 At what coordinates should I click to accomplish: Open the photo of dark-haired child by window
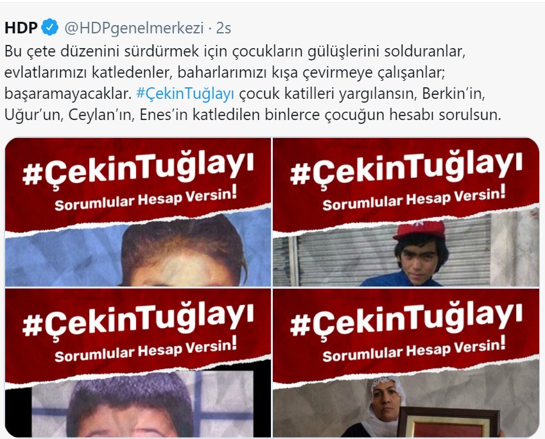(138, 363)
